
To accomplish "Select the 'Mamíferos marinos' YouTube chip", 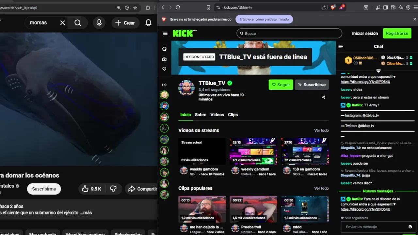I will (x=85, y=234).
